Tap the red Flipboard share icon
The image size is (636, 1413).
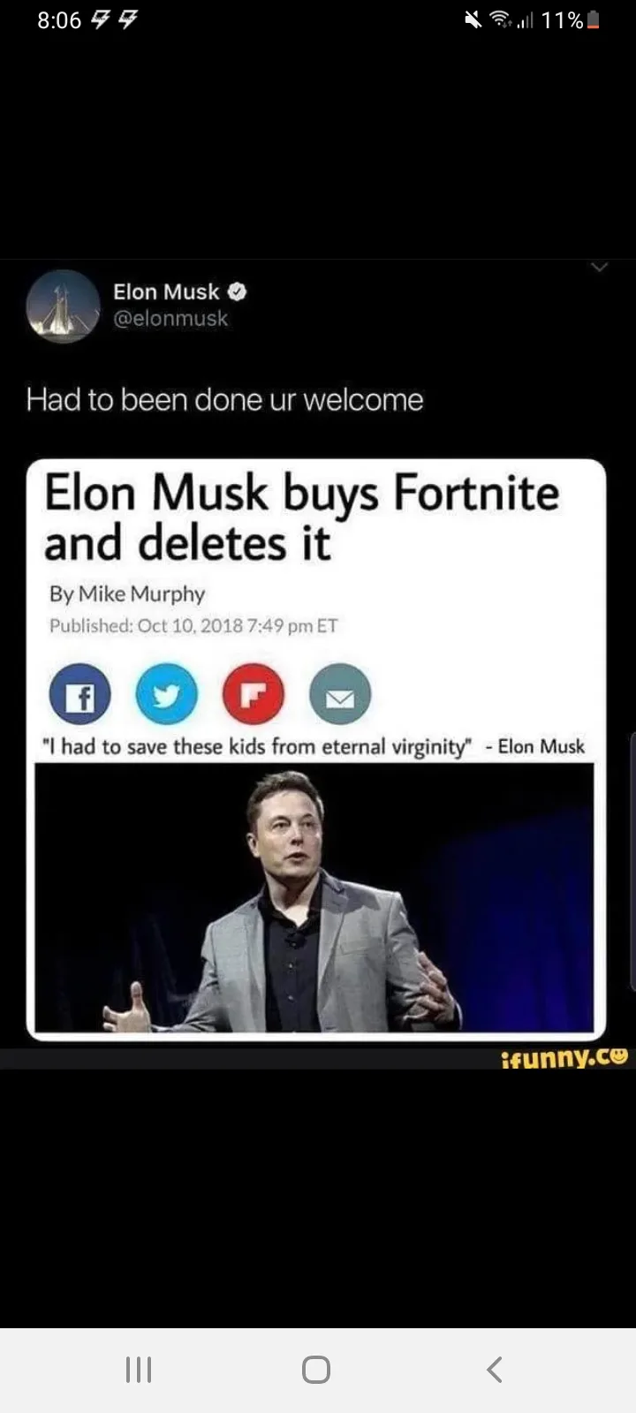click(254, 693)
